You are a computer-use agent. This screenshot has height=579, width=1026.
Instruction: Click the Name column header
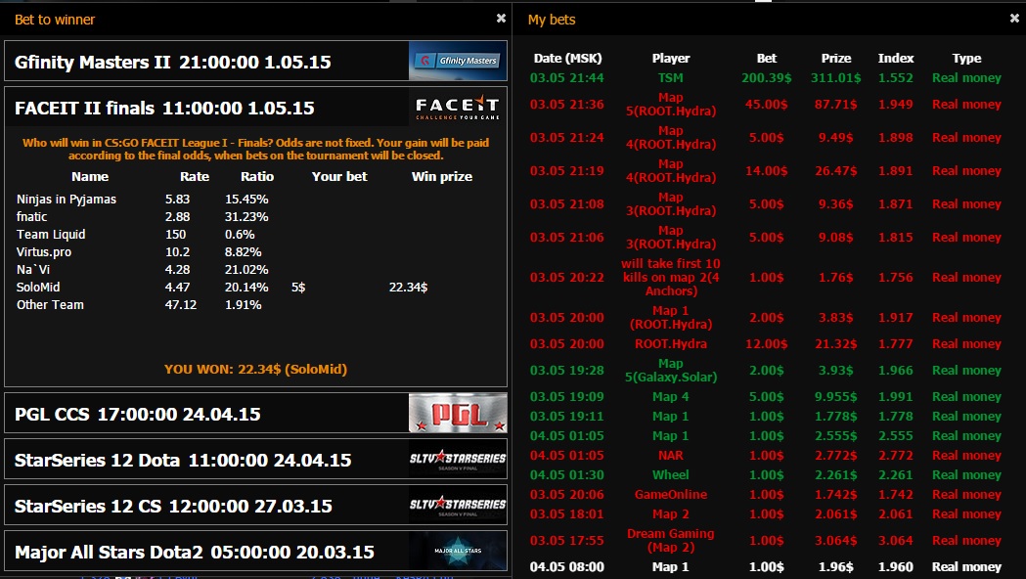pyautogui.click(x=90, y=177)
